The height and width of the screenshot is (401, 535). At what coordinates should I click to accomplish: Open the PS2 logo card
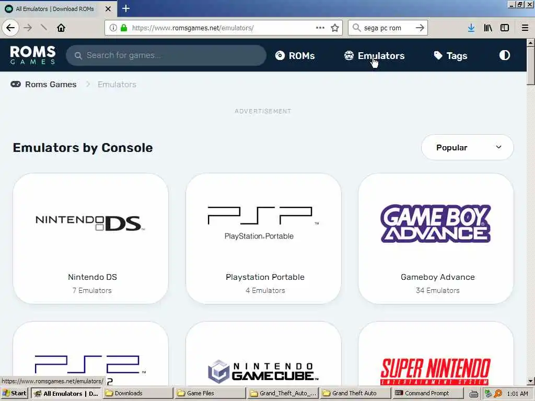[90, 353]
